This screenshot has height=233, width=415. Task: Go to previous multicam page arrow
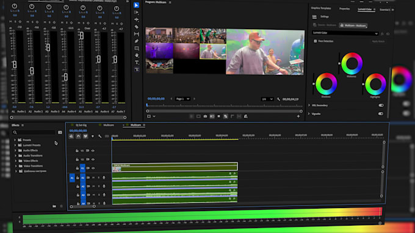(171, 99)
